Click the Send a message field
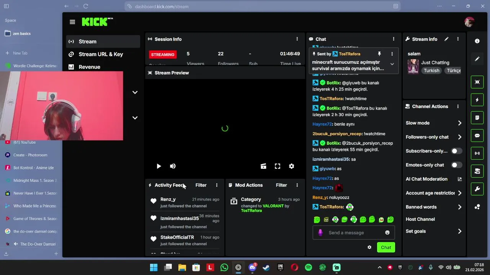 click(x=354, y=233)
